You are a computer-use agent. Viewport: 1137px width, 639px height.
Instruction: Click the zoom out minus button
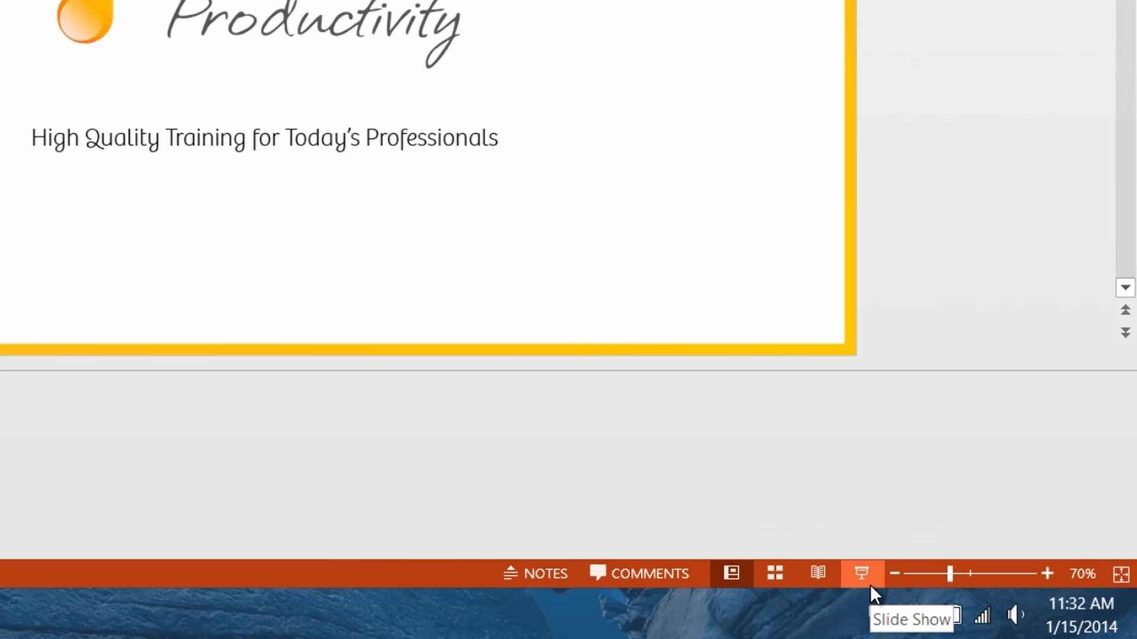pyautogui.click(x=895, y=573)
